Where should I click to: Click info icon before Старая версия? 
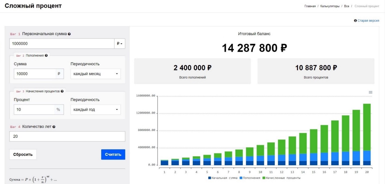point(355,21)
